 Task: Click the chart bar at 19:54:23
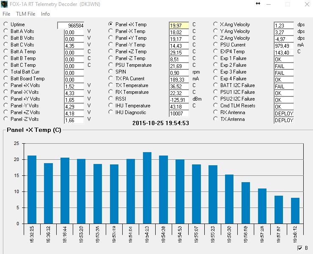coord(147,188)
